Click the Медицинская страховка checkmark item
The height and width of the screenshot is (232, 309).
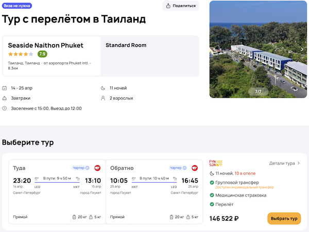point(241,195)
